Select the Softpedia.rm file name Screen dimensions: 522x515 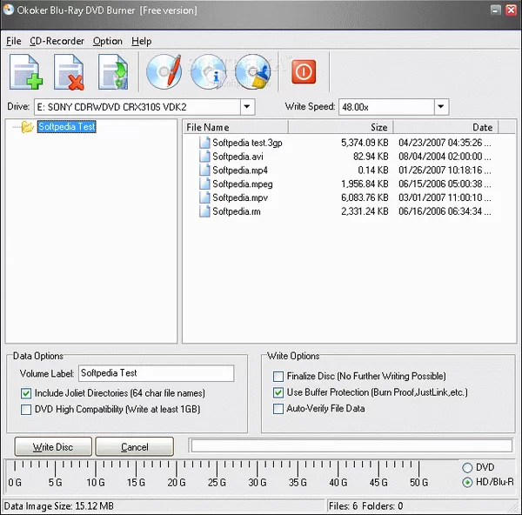click(237, 211)
